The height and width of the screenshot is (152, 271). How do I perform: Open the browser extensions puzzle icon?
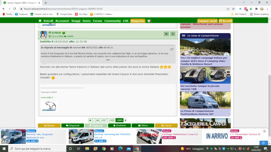pyautogui.click(x=256, y=9)
